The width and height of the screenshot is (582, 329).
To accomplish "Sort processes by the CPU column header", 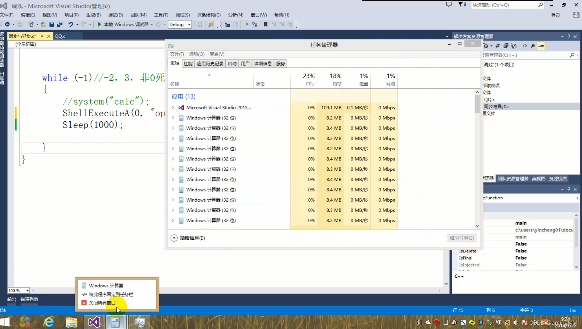I will click(304, 80).
